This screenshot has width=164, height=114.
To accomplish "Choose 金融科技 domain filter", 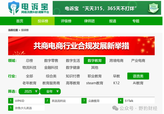I will tap(51, 67).
